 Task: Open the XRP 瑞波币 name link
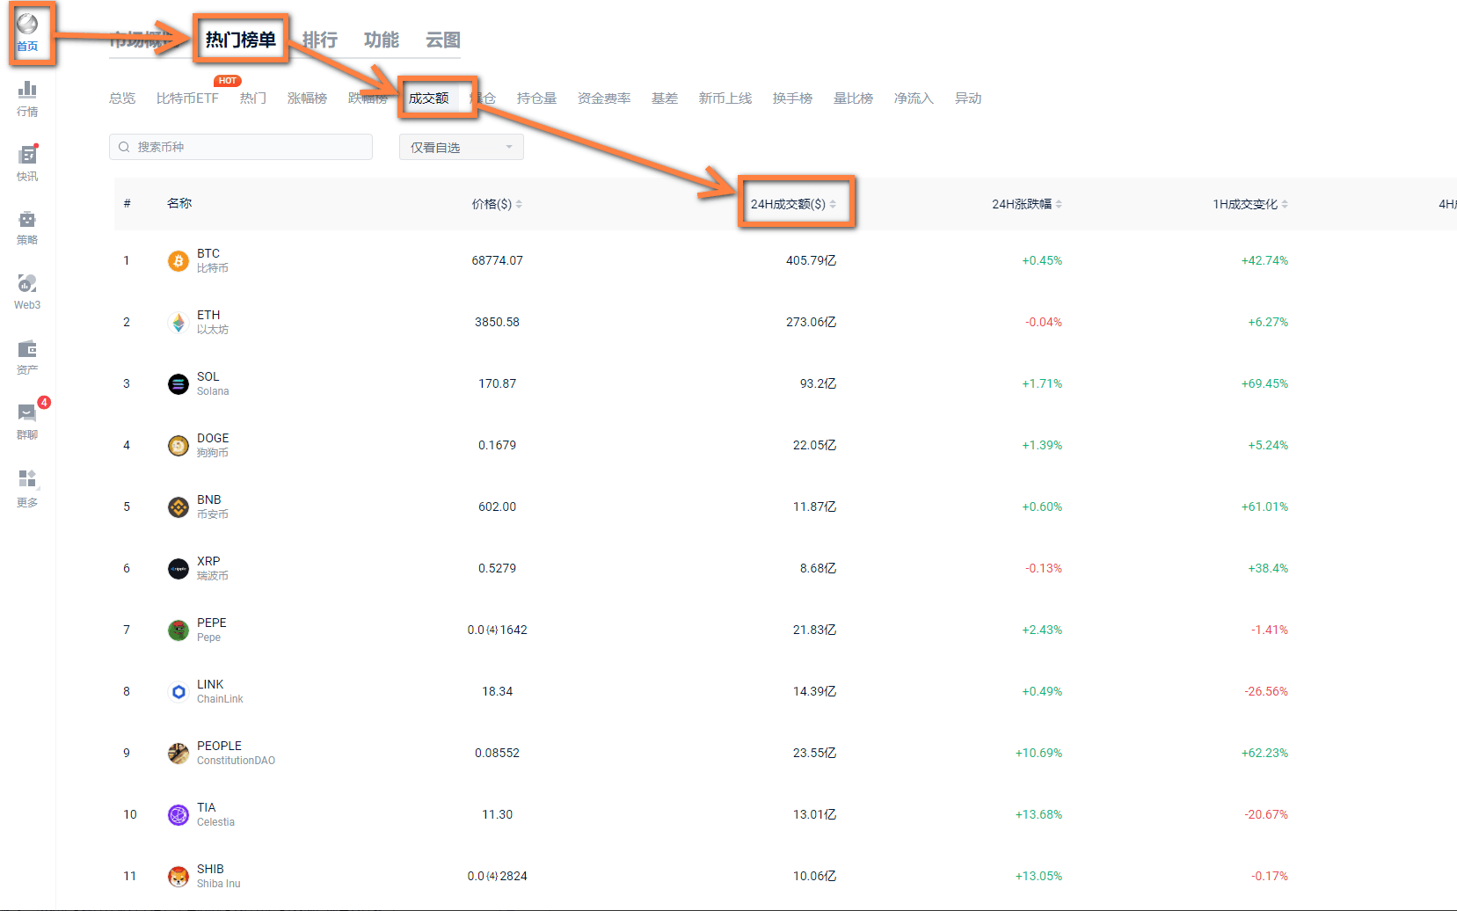[213, 569]
